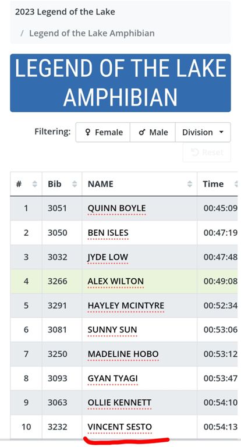Open QUINN BOYLE result details
The width and height of the screenshot is (241, 447).
(116, 208)
